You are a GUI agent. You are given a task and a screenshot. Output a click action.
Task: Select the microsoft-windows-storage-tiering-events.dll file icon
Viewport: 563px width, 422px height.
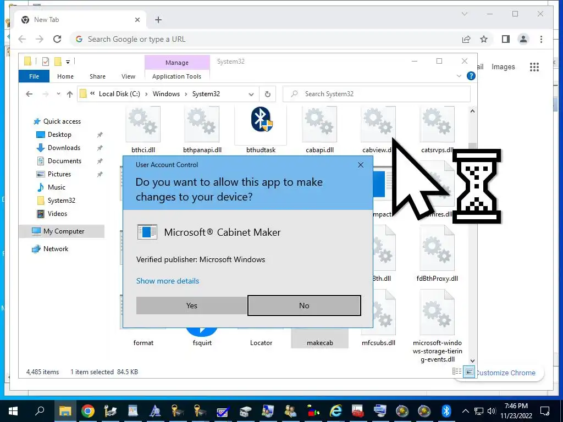point(437,313)
